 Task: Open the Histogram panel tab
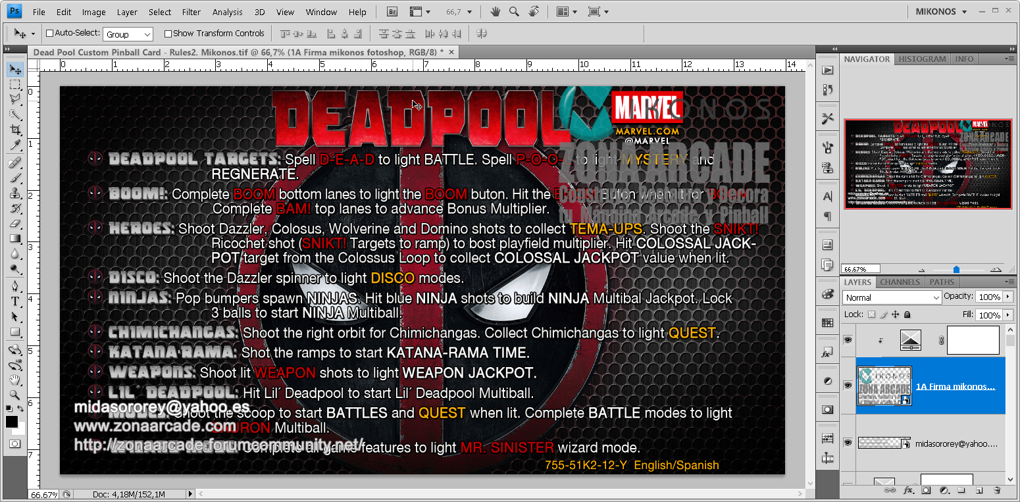click(922, 59)
